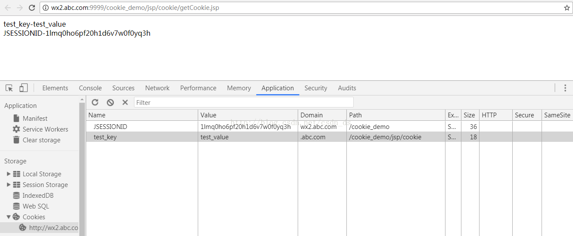Open the Security tab
Screen dimensions: 573x236
pyautogui.click(x=316, y=88)
